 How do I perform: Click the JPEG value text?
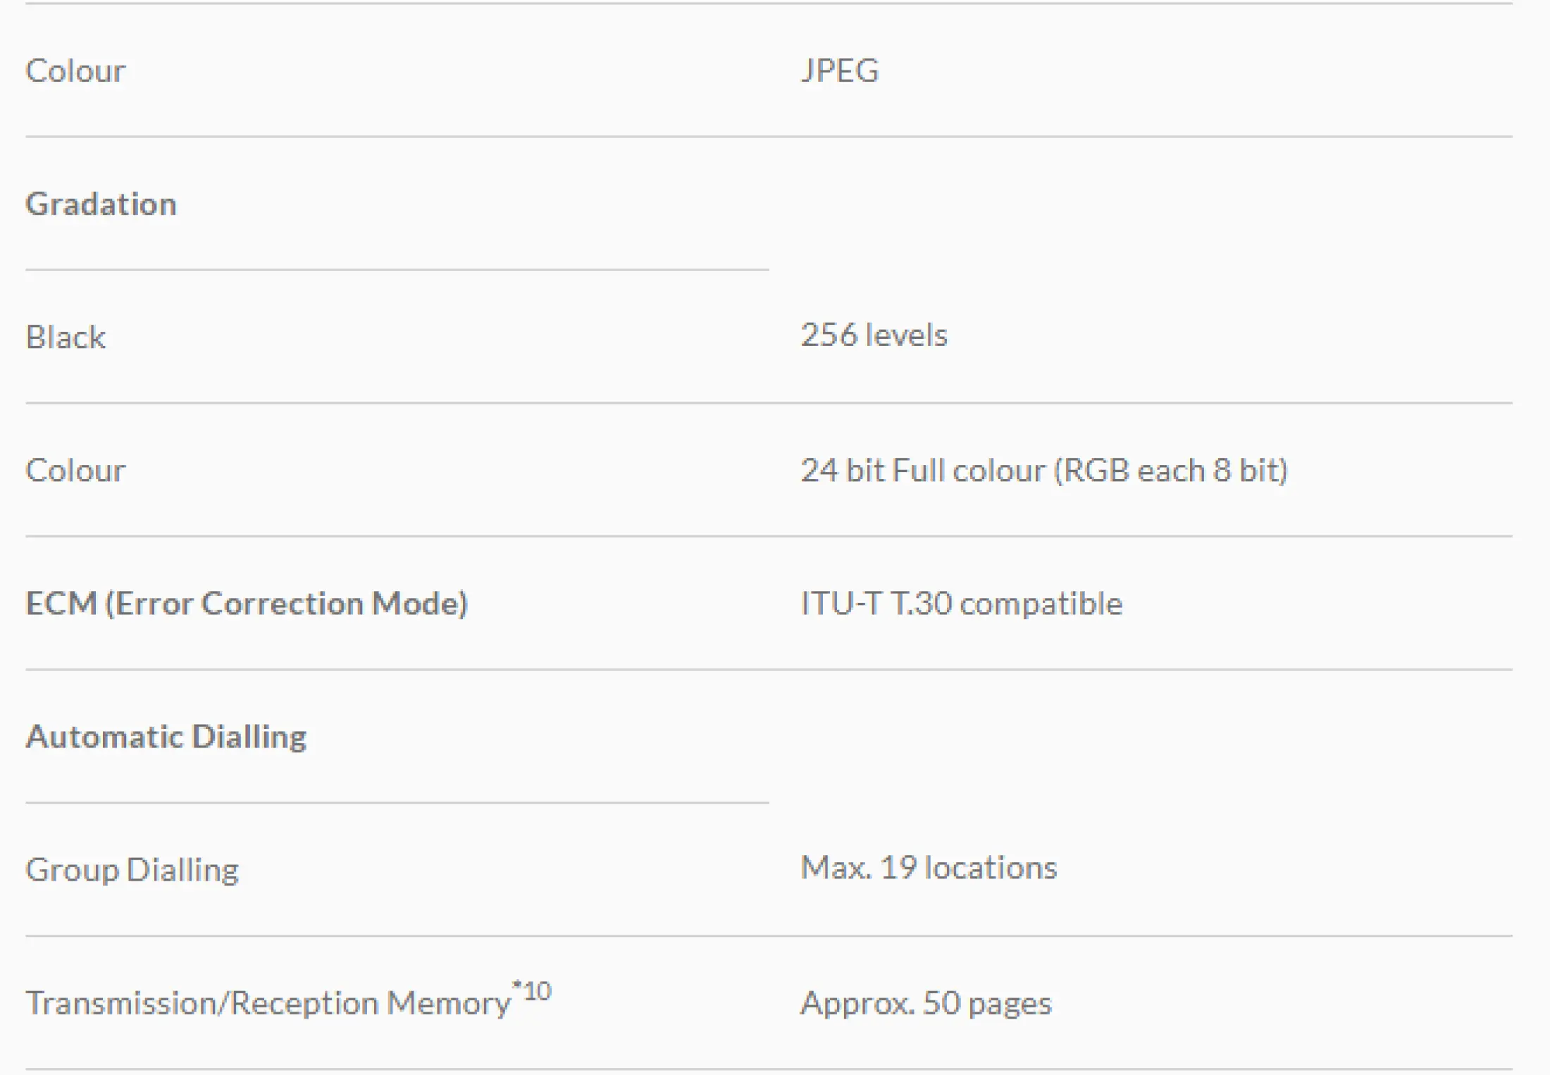pyautogui.click(x=840, y=70)
